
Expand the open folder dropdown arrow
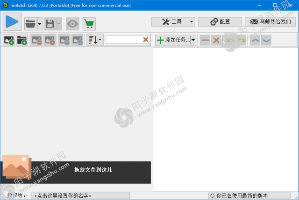click(39, 24)
